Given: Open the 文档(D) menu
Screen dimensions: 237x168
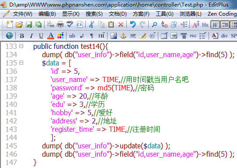Looking at the screenshot, I should tap(118, 14).
